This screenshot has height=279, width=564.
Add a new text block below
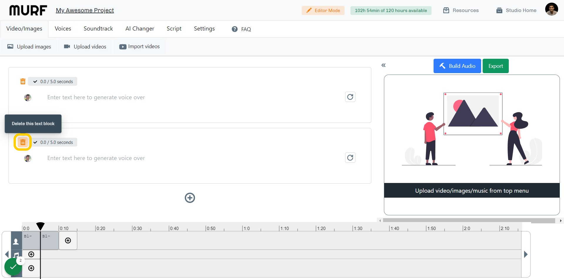(190, 198)
